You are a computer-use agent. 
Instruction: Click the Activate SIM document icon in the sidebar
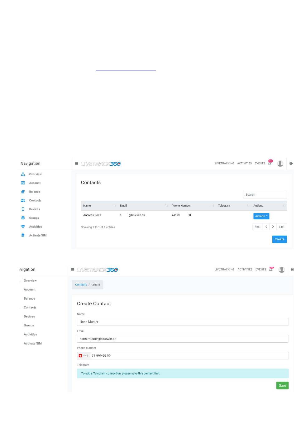coord(23,235)
